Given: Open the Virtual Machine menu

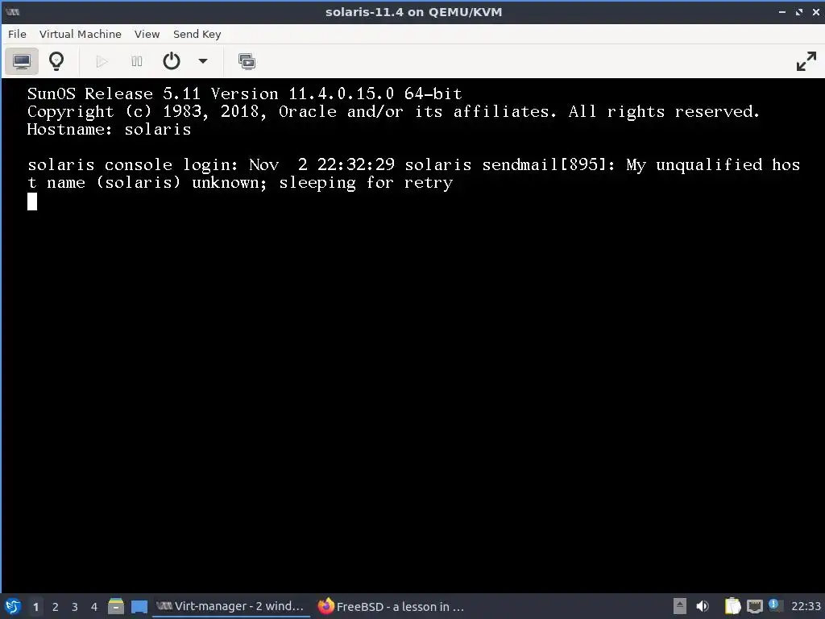Looking at the screenshot, I should pos(80,34).
